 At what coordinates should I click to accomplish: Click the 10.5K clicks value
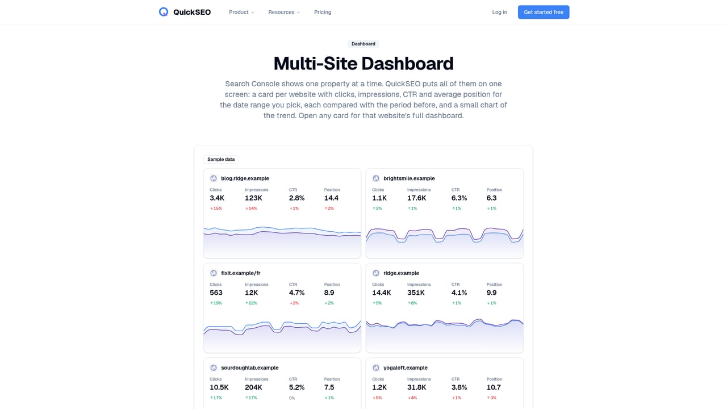pyautogui.click(x=219, y=387)
